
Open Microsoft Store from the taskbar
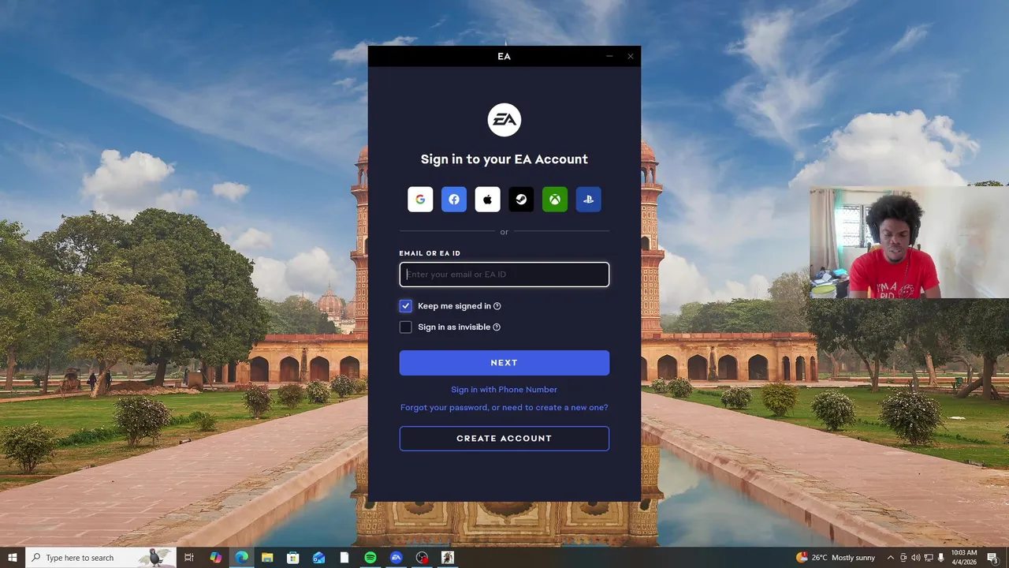293,558
